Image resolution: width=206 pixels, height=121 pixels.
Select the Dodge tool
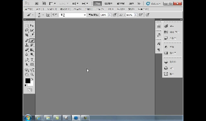point(32,54)
